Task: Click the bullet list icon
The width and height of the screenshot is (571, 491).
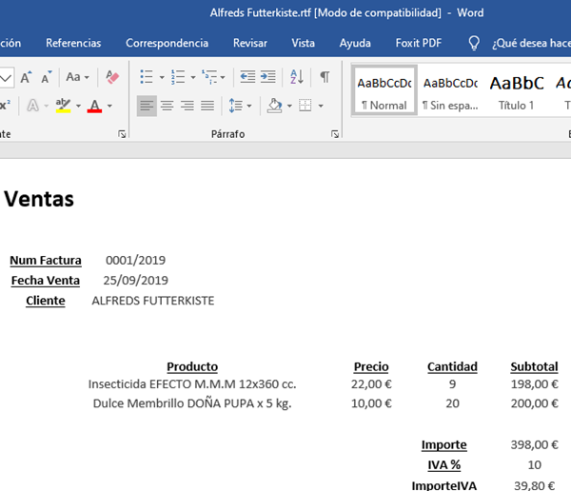Action: click(x=146, y=77)
